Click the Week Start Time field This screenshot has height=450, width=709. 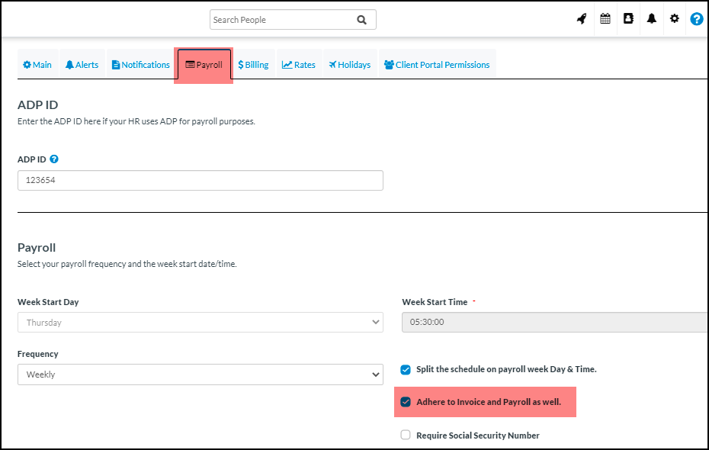tap(554, 323)
